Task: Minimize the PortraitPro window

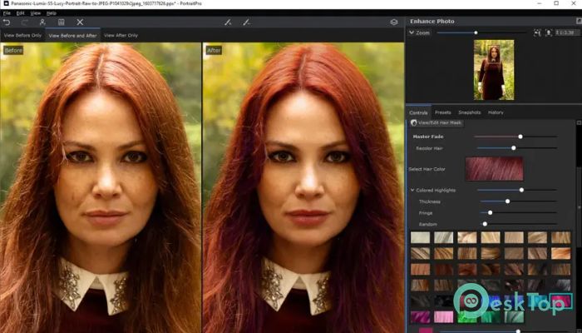Action: pyautogui.click(x=539, y=3)
